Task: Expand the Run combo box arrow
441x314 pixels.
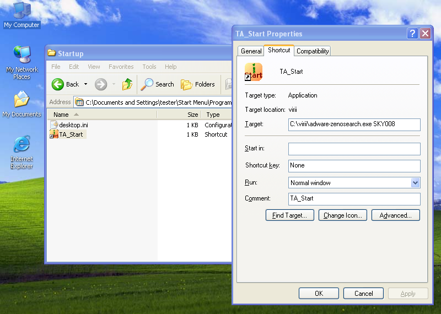Action: click(415, 183)
